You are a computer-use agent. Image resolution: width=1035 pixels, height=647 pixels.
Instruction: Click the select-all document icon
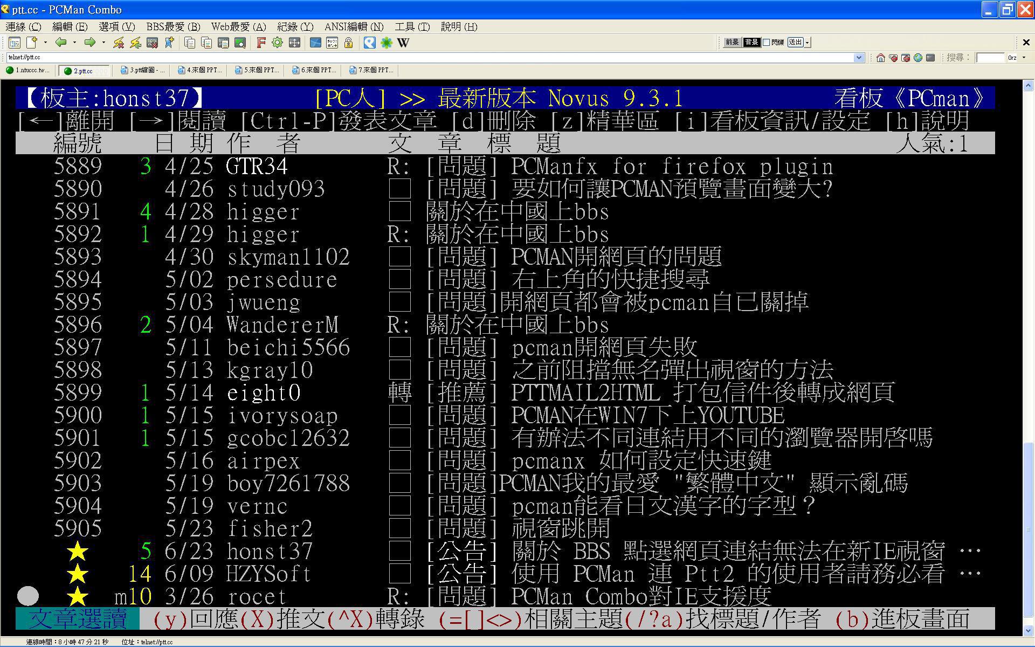click(223, 43)
